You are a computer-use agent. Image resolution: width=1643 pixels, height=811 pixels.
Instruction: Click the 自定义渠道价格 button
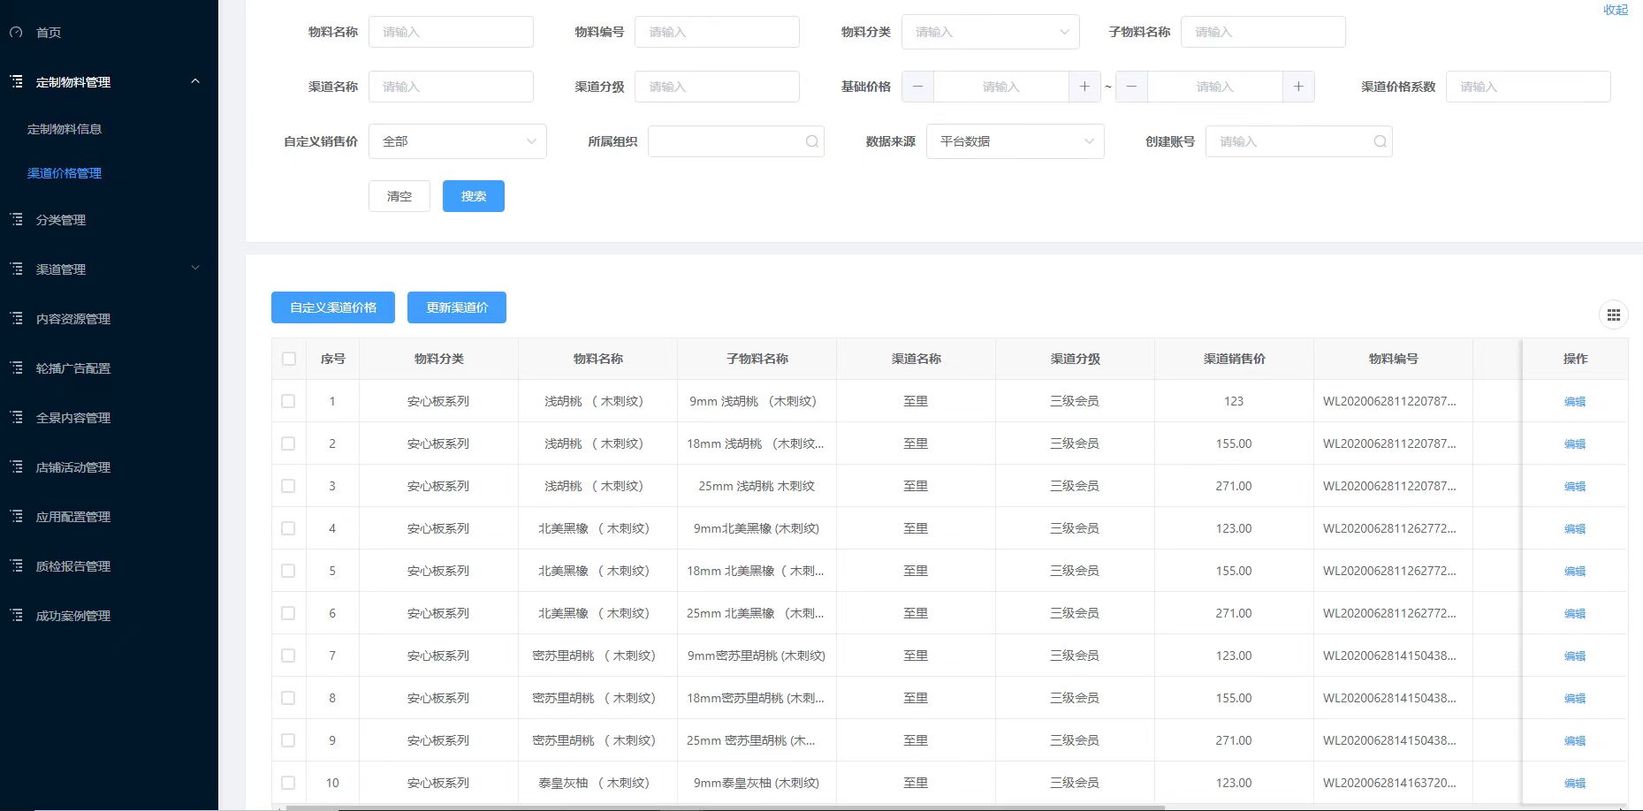click(333, 307)
